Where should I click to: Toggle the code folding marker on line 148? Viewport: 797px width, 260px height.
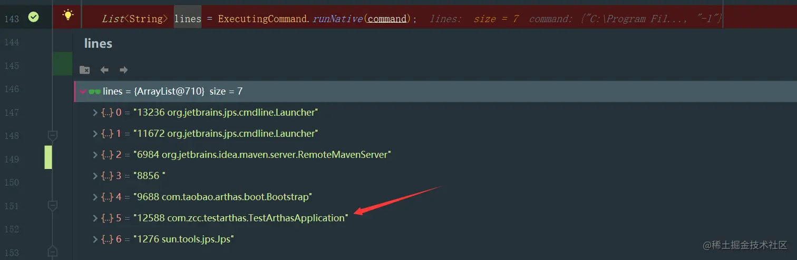pos(52,135)
